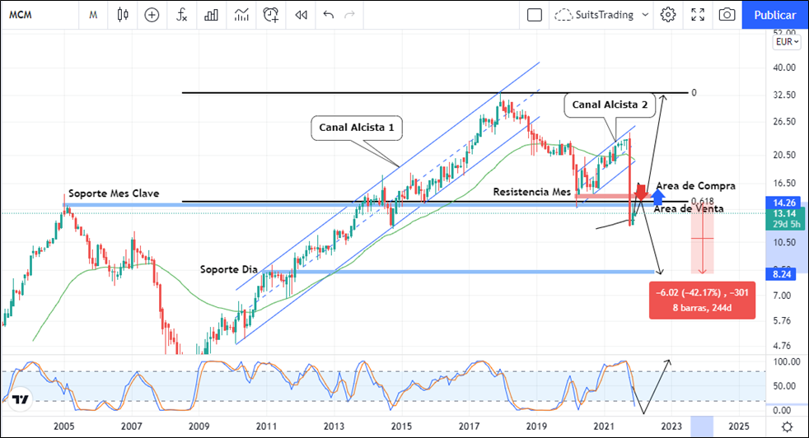Click the MCM symbol search field
Image resolution: width=809 pixels, height=438 pixels.
click(x=33, y=15)
